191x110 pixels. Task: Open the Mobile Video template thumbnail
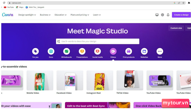pos(40,80)
